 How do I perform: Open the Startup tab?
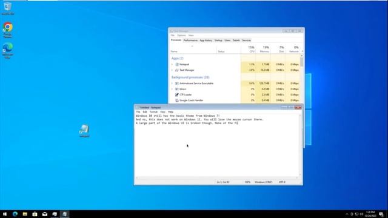tap(218, 41)
